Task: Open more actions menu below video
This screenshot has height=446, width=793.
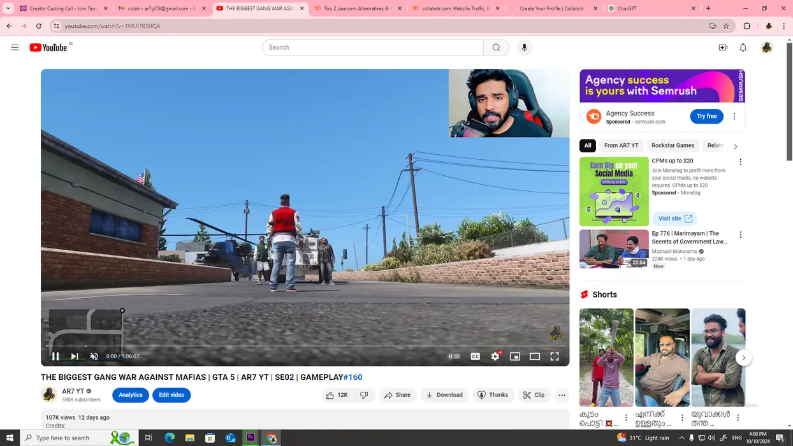Action: tap(562, 395)
